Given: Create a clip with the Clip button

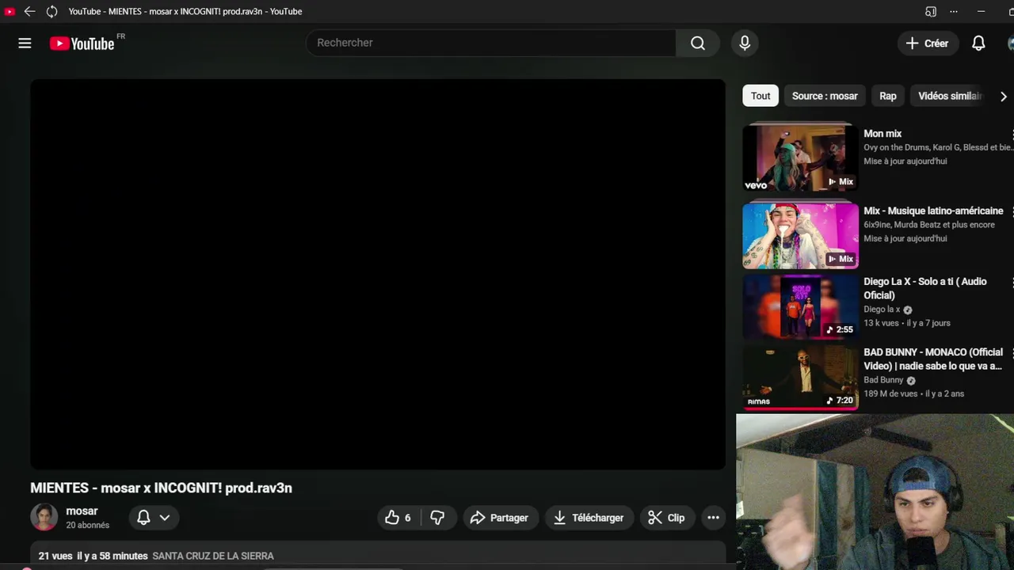Looking at the screenshot, I should [x=666, y=518].
